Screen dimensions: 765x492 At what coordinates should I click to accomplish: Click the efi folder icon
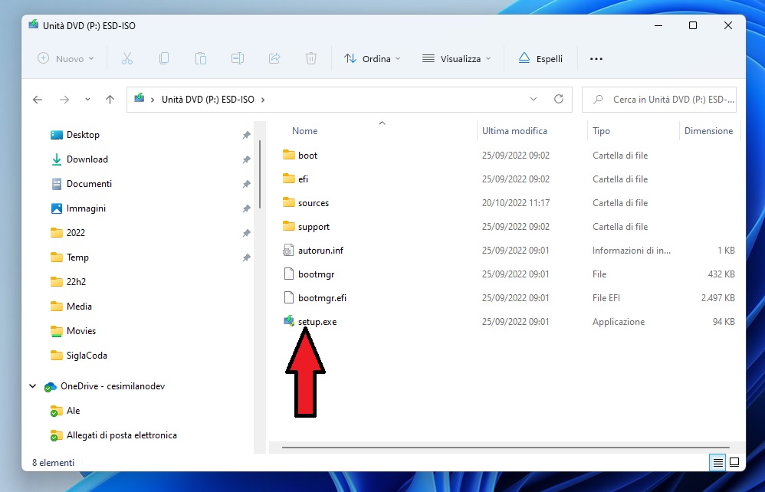tap(289, 179)
